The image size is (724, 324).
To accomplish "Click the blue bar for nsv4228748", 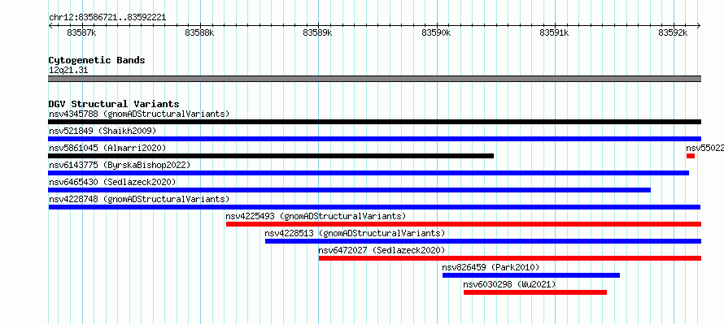I will pyautogui.click(x=374, y=207).
